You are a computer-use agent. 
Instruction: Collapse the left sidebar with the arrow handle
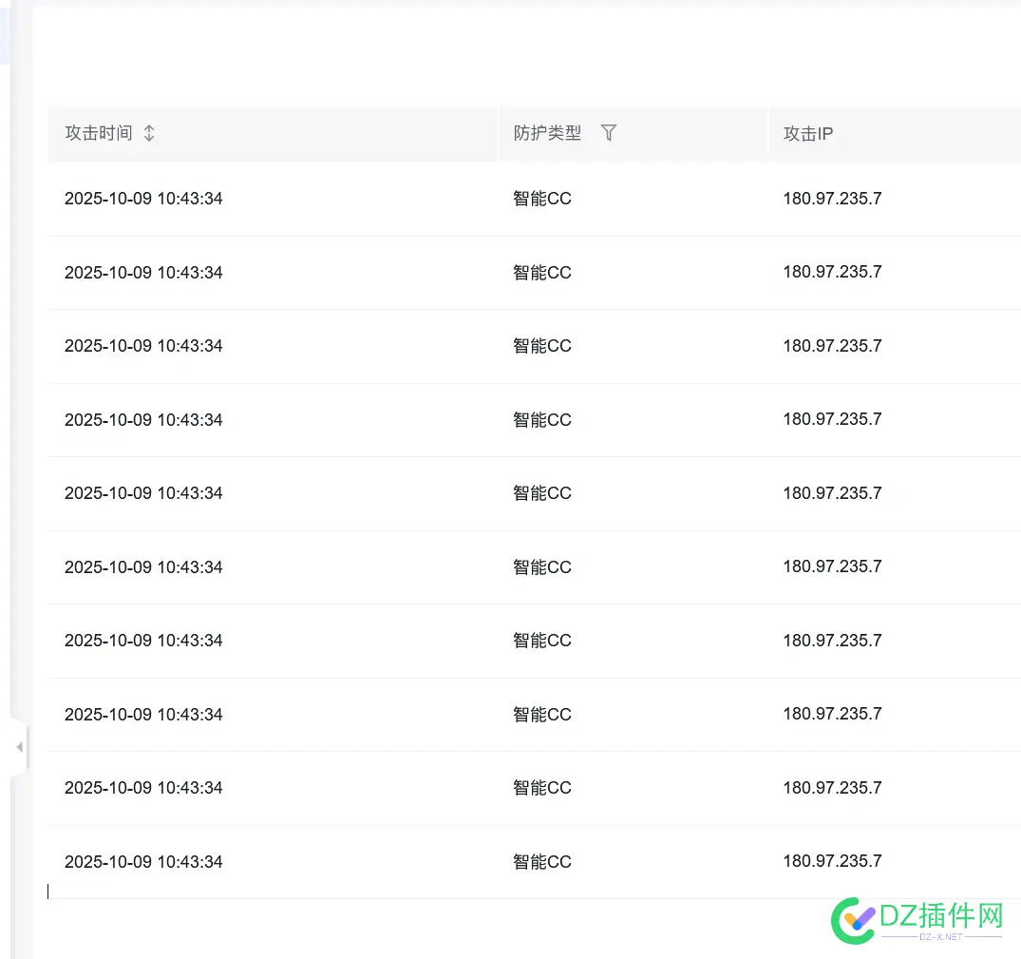click(19, 748)
